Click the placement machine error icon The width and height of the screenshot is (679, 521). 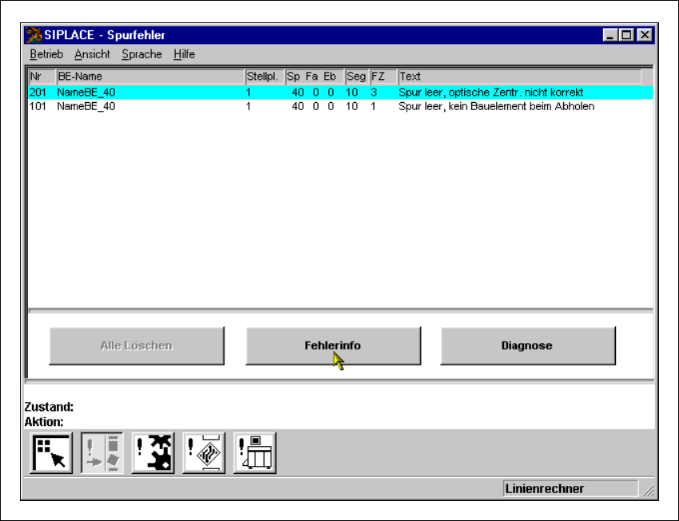coord(255,452)
